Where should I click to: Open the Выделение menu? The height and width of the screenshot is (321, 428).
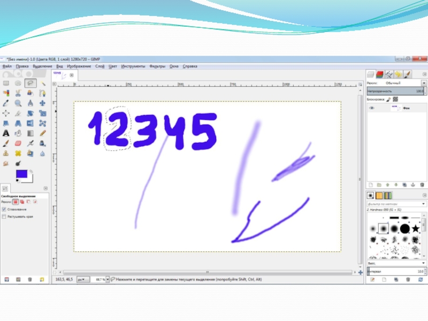pyautogui.click(x=42, y=66)
